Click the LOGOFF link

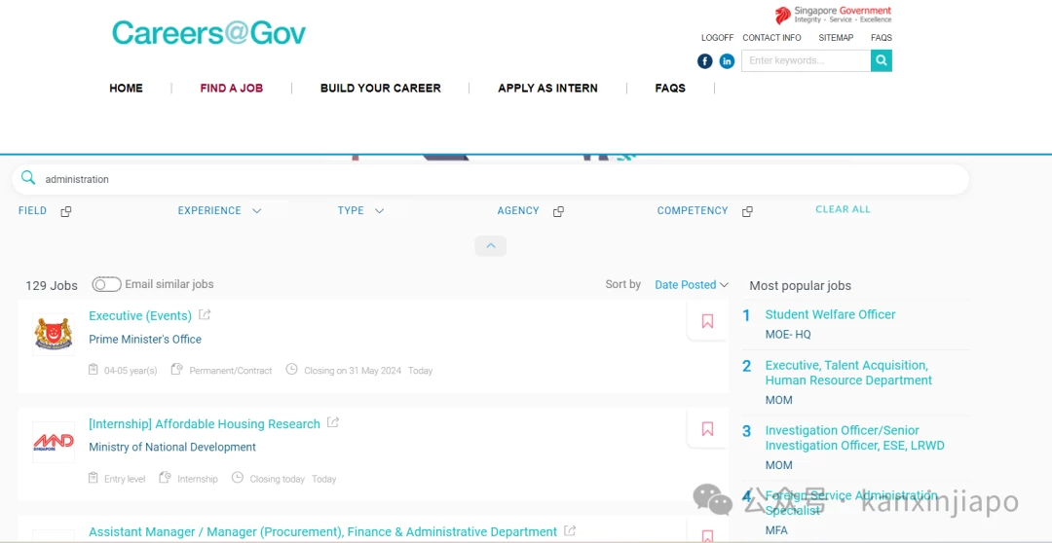point(717,38)
